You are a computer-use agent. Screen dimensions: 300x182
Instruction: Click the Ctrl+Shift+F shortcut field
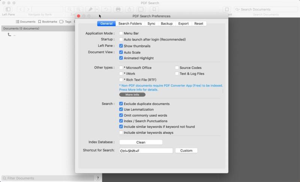point(146,151)
